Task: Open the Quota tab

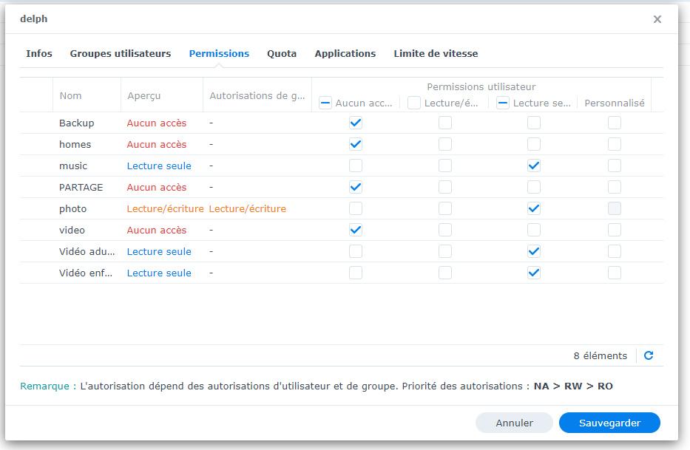Action: (282, 54)
